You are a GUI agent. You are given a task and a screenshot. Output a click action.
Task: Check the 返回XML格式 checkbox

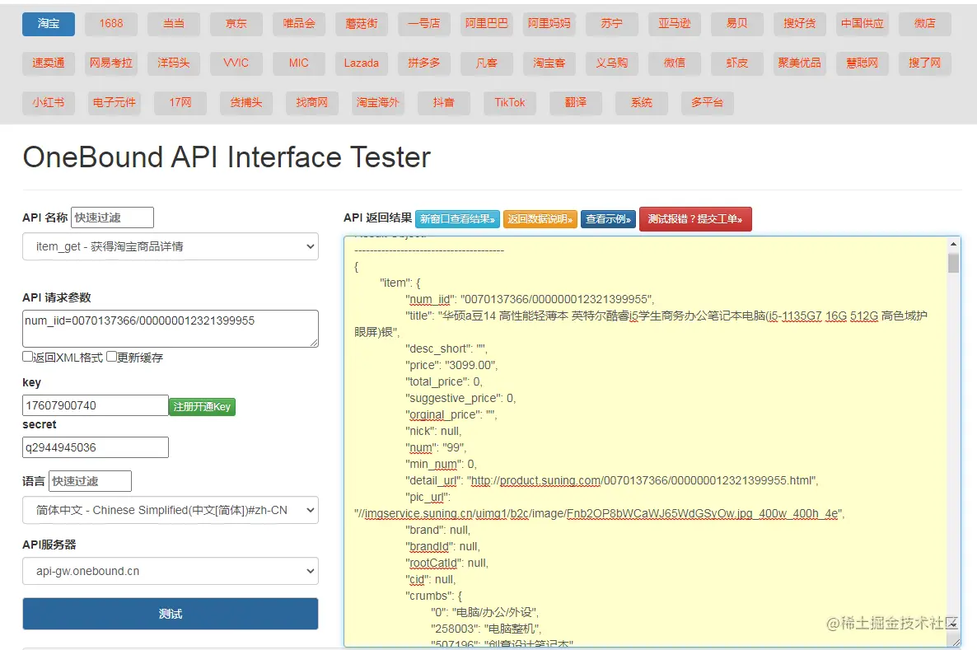point(27,358)
